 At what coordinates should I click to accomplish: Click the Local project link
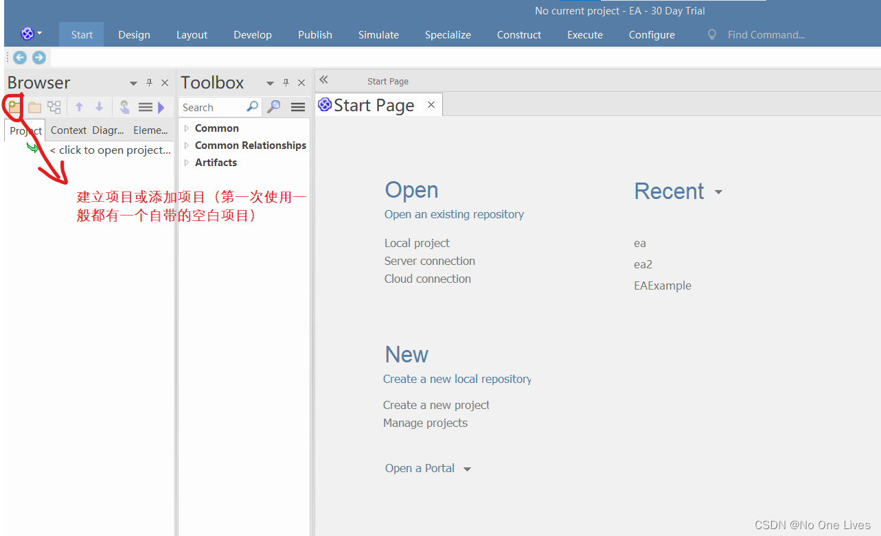pos(417,243)
